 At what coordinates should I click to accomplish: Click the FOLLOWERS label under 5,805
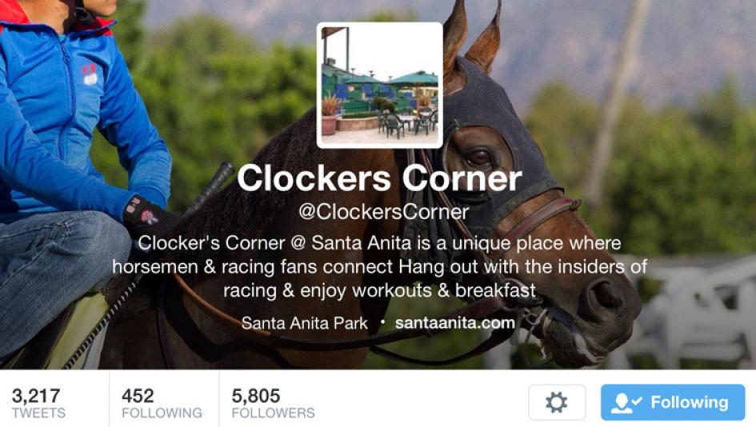273,413
